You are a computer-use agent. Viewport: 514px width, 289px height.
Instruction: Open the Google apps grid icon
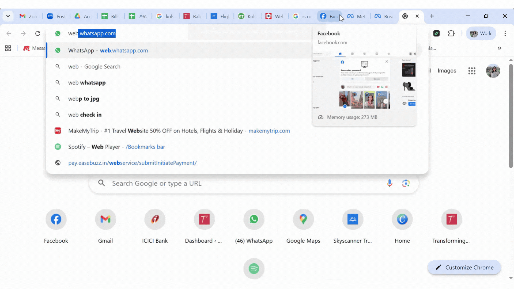(472, 71)
